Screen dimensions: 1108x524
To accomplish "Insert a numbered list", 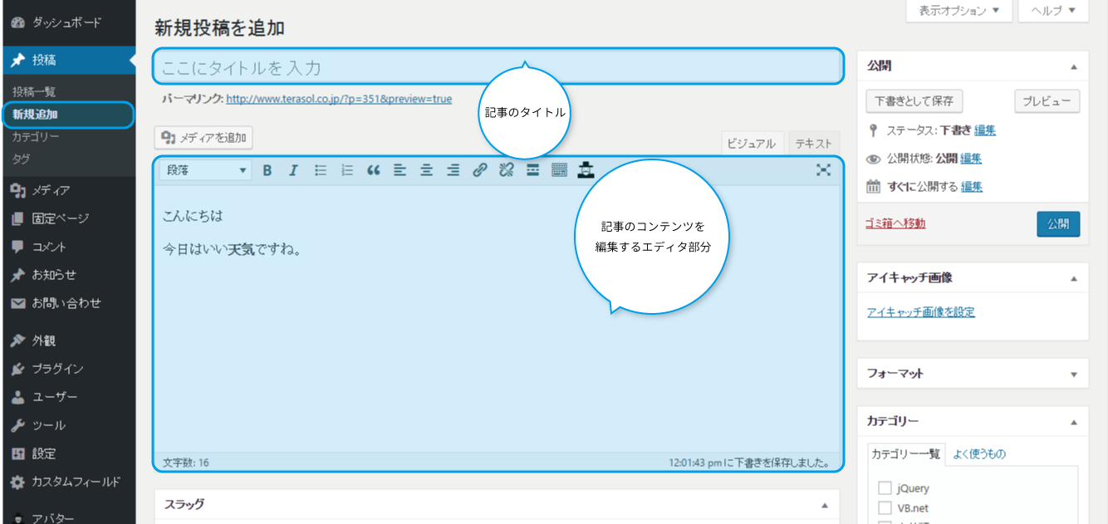I will click(x=347, y=170).
